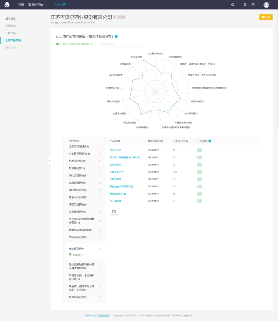Select the 企业分析 top navigation tab

coord(60,5)
